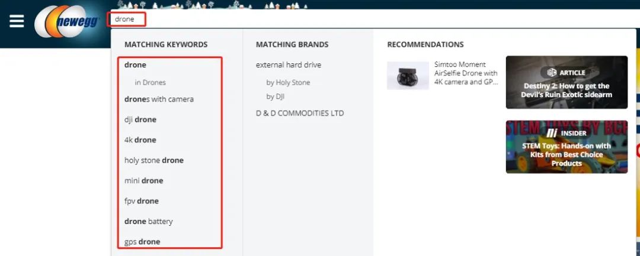
Task: Choose "holy stone drone" suggestion
Action: 154,160
